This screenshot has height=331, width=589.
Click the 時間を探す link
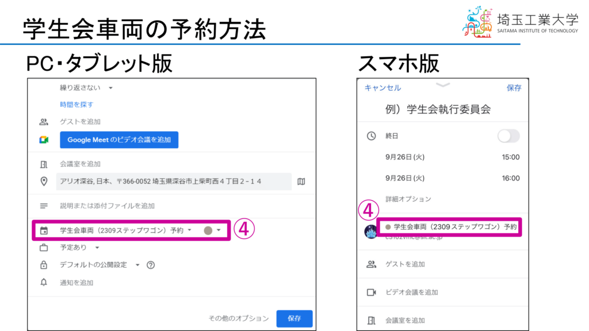(x=77, y=105)
